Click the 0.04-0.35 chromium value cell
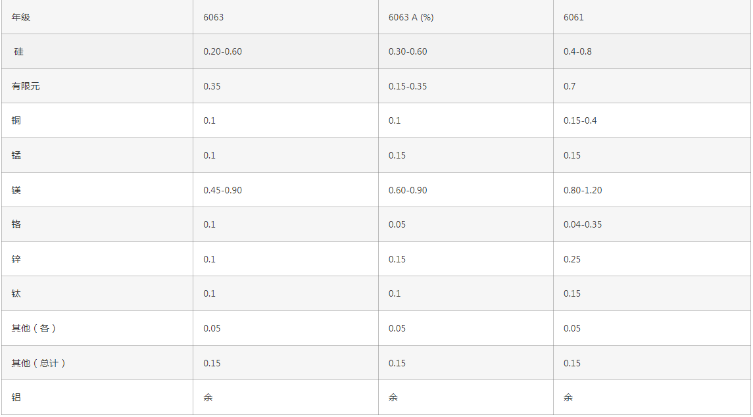753x417 pixels. 583,224
